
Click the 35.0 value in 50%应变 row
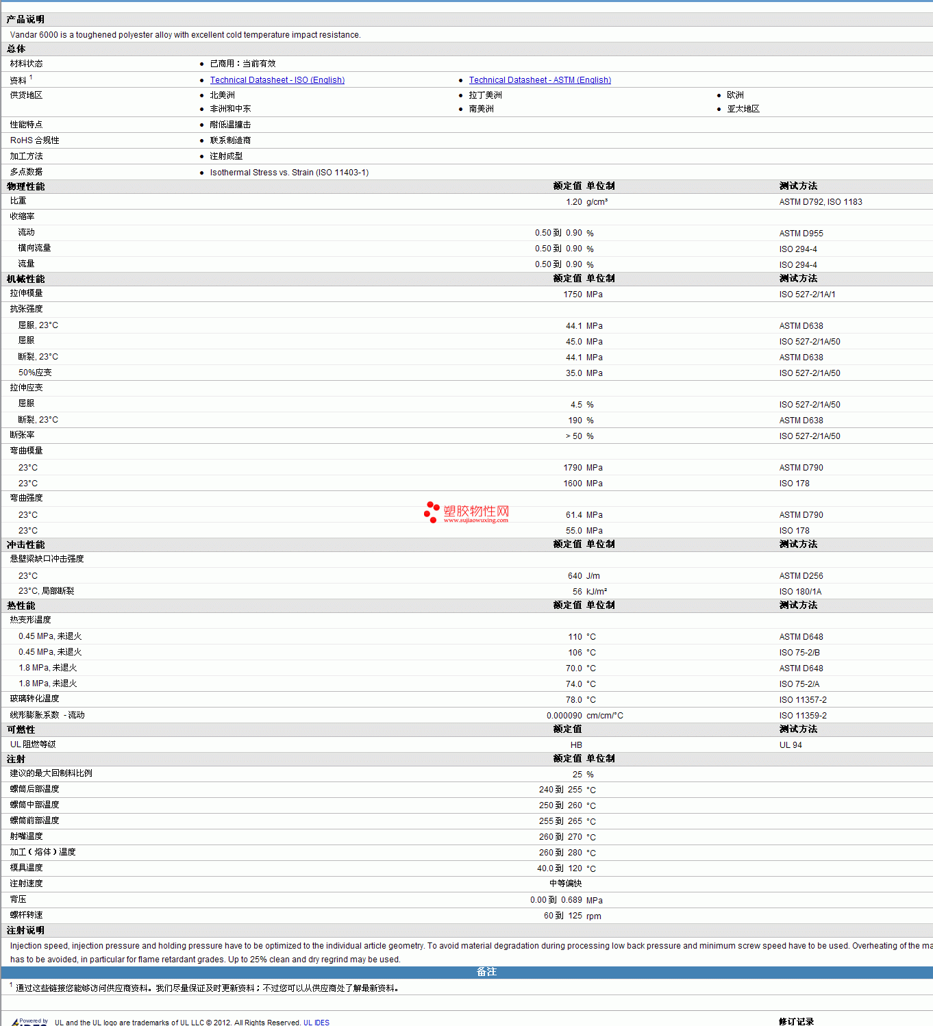click(x=574, y=373)
